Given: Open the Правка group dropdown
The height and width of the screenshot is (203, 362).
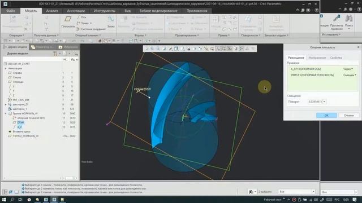Looking at the screenshot, I should (x=224, y=35).
